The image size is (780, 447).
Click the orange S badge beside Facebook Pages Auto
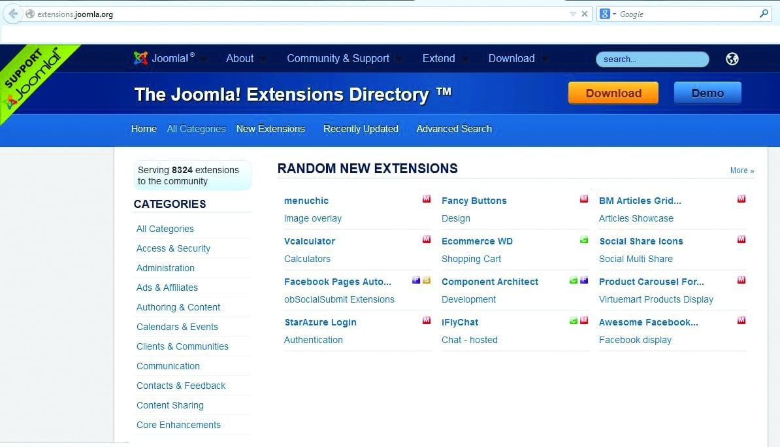pos(427,280)
